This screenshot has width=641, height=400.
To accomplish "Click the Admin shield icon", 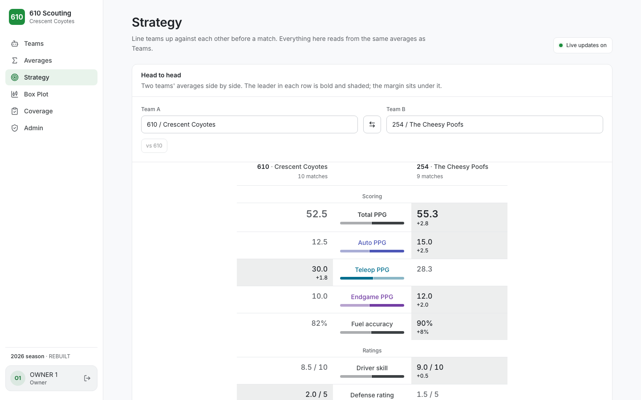I will tap(15, 128).
